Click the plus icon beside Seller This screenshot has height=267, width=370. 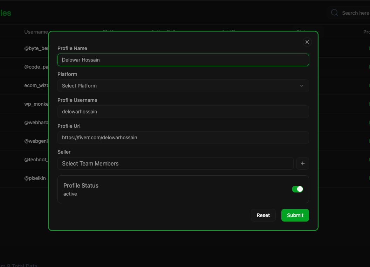click(x=302, y=163)
